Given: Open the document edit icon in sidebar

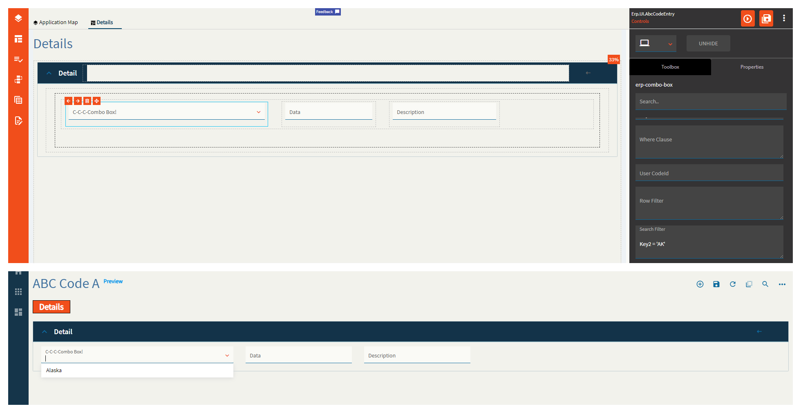Looking at the screenshot, I should pos(18,121).
